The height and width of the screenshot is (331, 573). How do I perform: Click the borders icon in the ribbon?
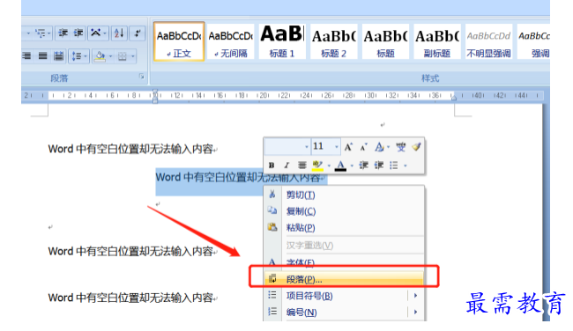[x=123, y=55]
